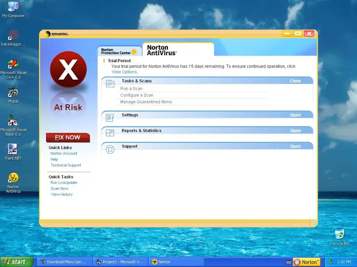Expand the Settings section with Open

pos(295,115)
